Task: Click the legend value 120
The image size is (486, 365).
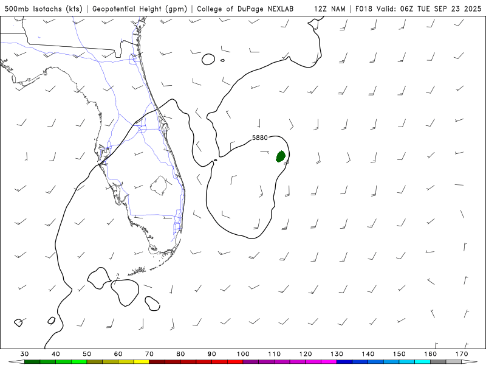Action: tap(306, 354)
